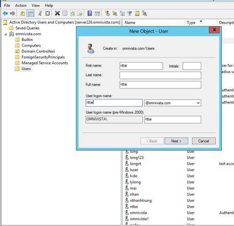Select Active Directory Users and Computers root
This screenshot has width=234, height=226.
coord(65,22)
